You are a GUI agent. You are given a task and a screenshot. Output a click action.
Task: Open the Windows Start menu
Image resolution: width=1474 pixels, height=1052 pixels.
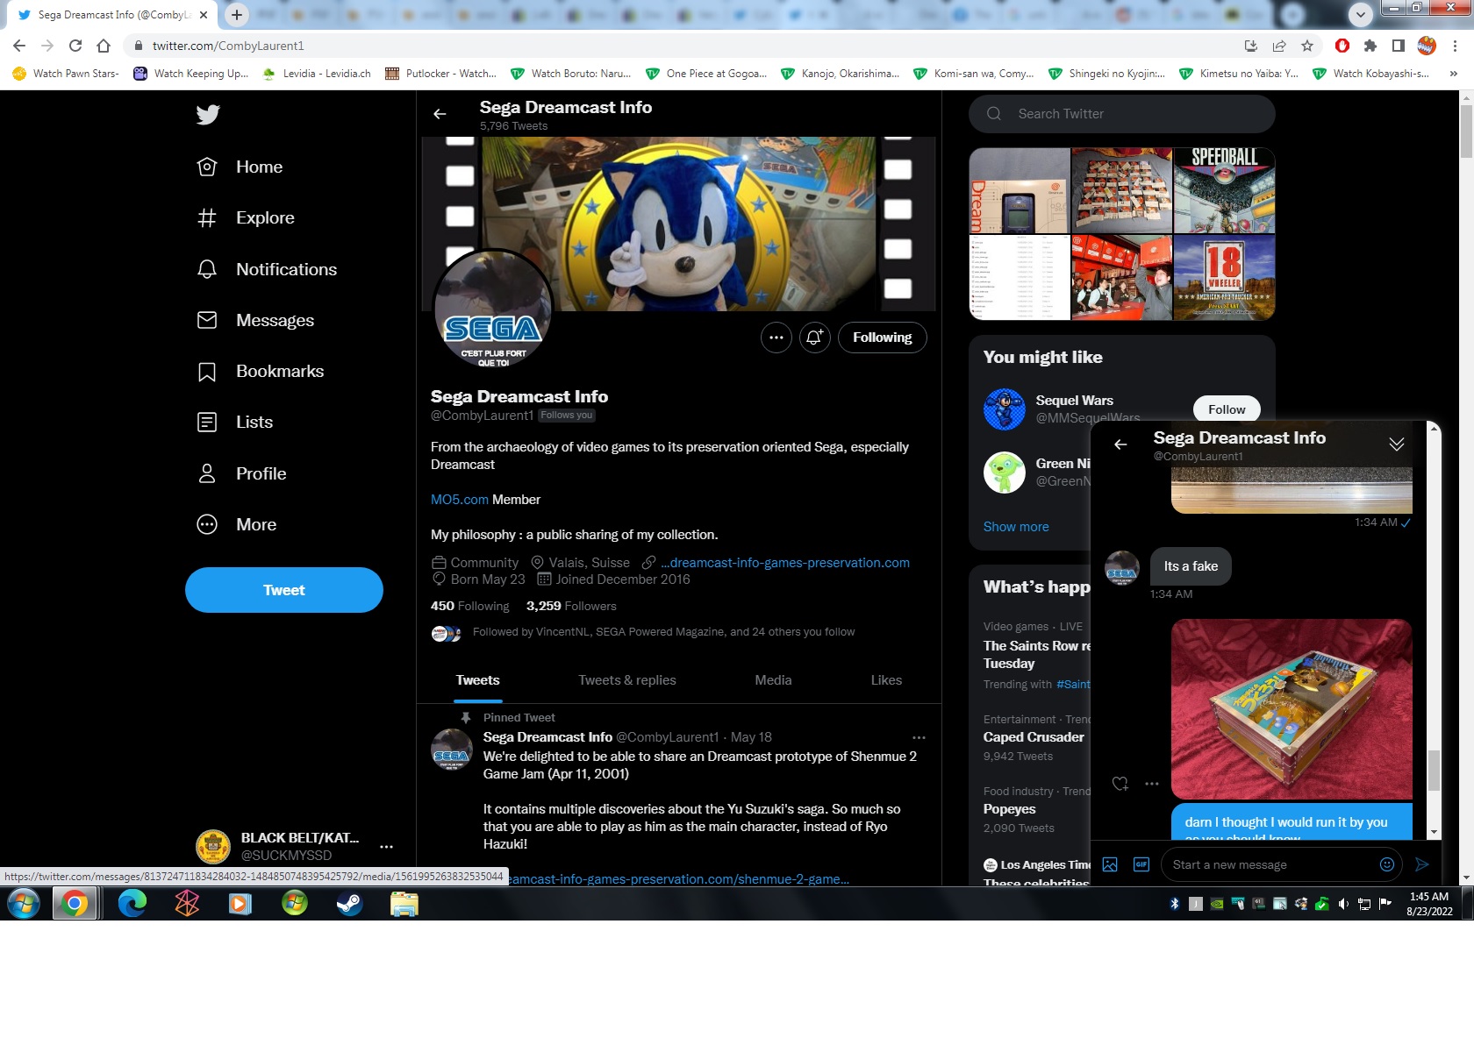point(24,904)
